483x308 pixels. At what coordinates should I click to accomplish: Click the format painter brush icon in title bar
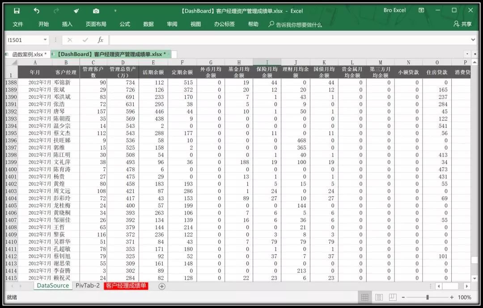pyautogui.click(x=76, y=11)
